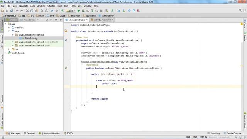Click the Cut scissors icon
Screen dimensions: 247x139
pos(27,11)
